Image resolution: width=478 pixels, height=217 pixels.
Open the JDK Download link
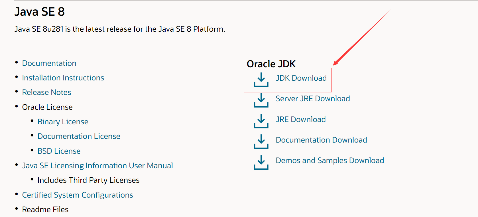(x=301, y=78)
